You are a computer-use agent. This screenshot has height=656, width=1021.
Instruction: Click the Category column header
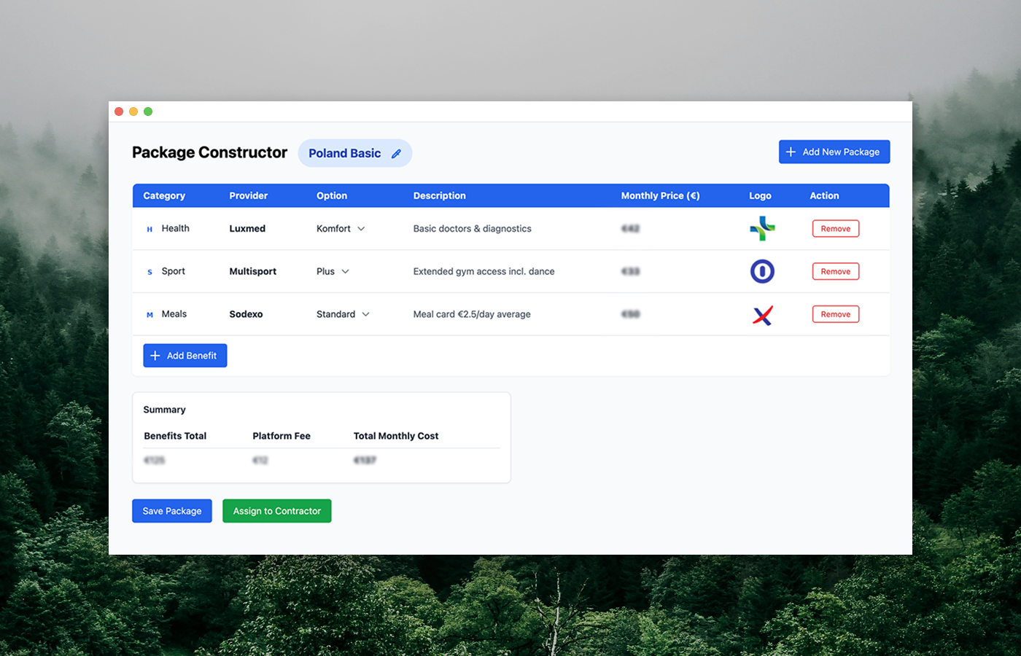pos(164,196)
